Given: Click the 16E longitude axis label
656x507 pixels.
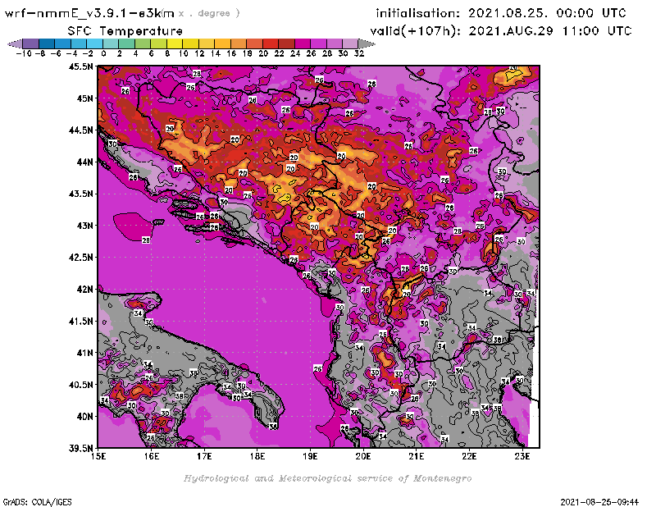Looking at the screenshot, I should point(152,456).
